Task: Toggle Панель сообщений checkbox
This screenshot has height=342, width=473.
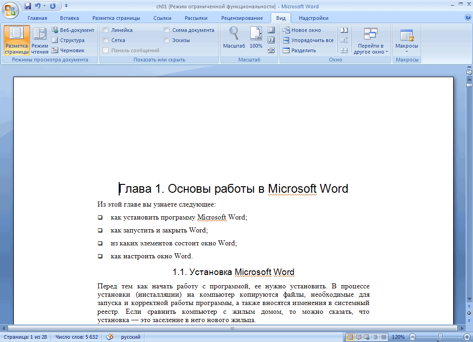Action: (106, 50)
